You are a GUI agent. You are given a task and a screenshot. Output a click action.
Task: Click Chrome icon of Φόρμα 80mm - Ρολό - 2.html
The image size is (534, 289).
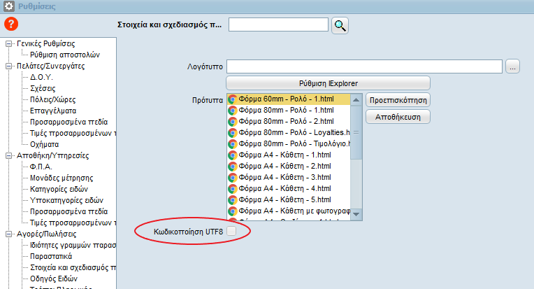(233, 122)
